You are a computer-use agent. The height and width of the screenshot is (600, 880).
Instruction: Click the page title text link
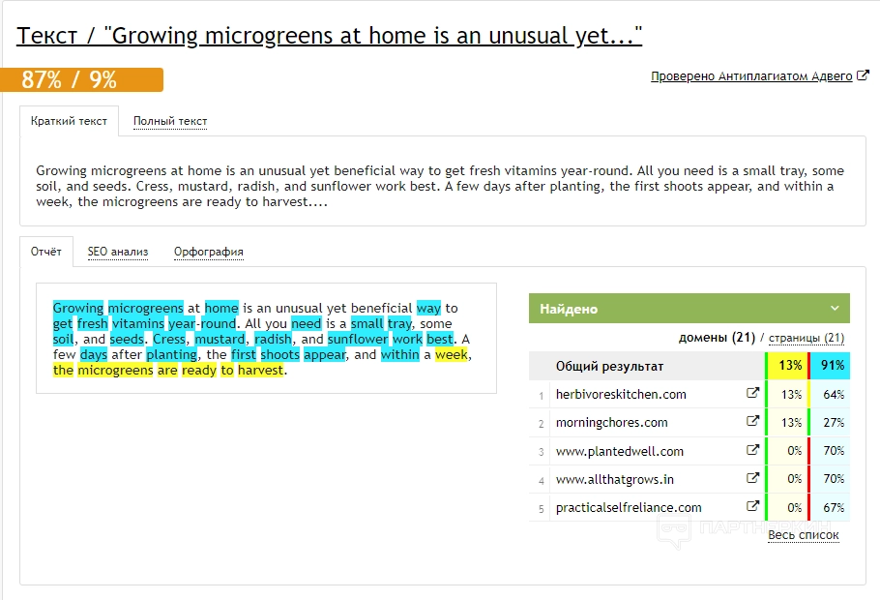[329, 37]
